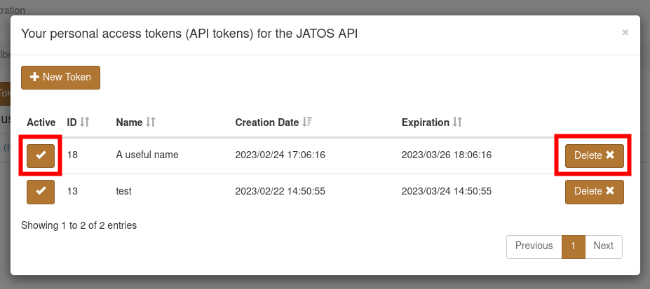Delete the 'A useful name' token
The image size is (650, 289).
tap(595, 155)
